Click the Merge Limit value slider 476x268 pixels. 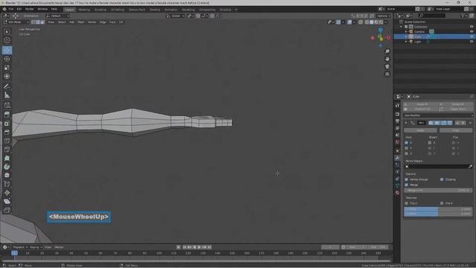click(x=438, y=191)
